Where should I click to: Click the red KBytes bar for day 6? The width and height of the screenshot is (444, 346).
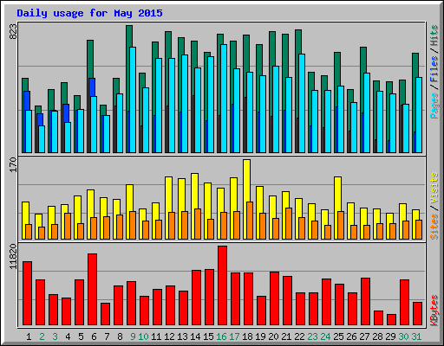(92, 290)
